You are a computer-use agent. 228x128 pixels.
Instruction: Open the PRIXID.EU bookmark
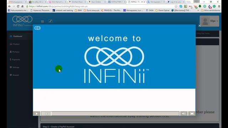tap(111, 10)
